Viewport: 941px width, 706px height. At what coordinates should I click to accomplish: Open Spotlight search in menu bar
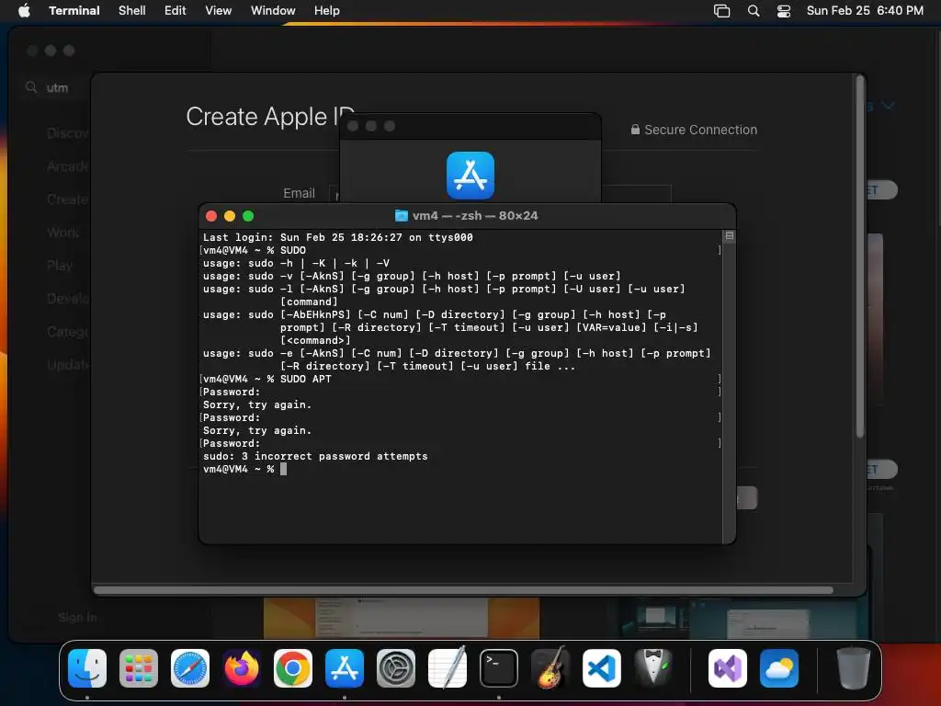tap(754, 10)
